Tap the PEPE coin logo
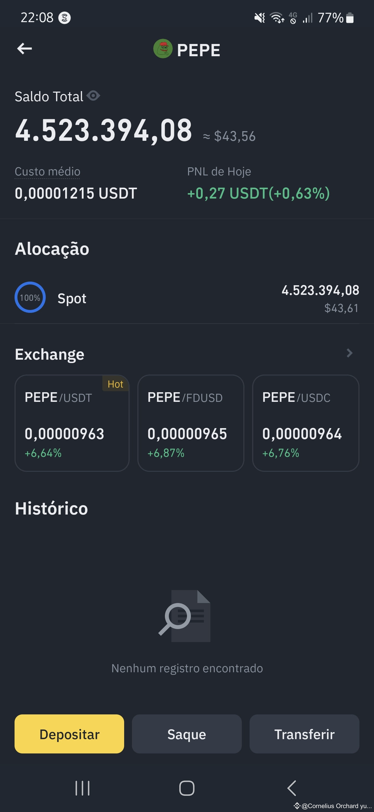Viewport: 374px width, 812px height. (x=163, y=49)
